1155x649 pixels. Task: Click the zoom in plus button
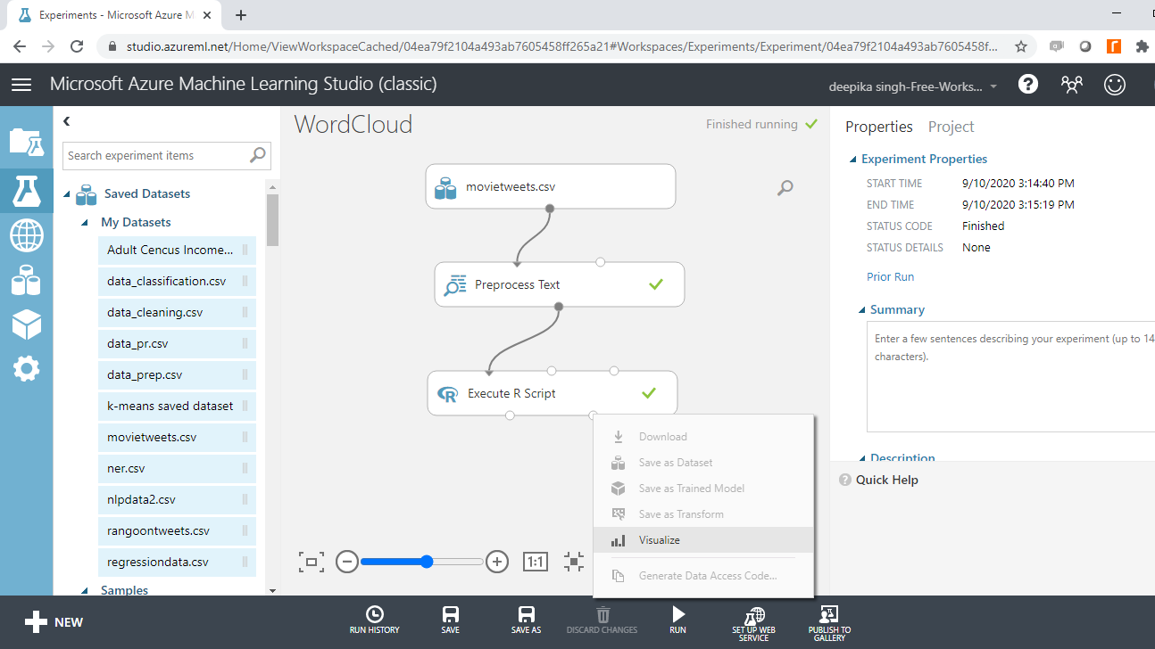click(x=497, y=562)
